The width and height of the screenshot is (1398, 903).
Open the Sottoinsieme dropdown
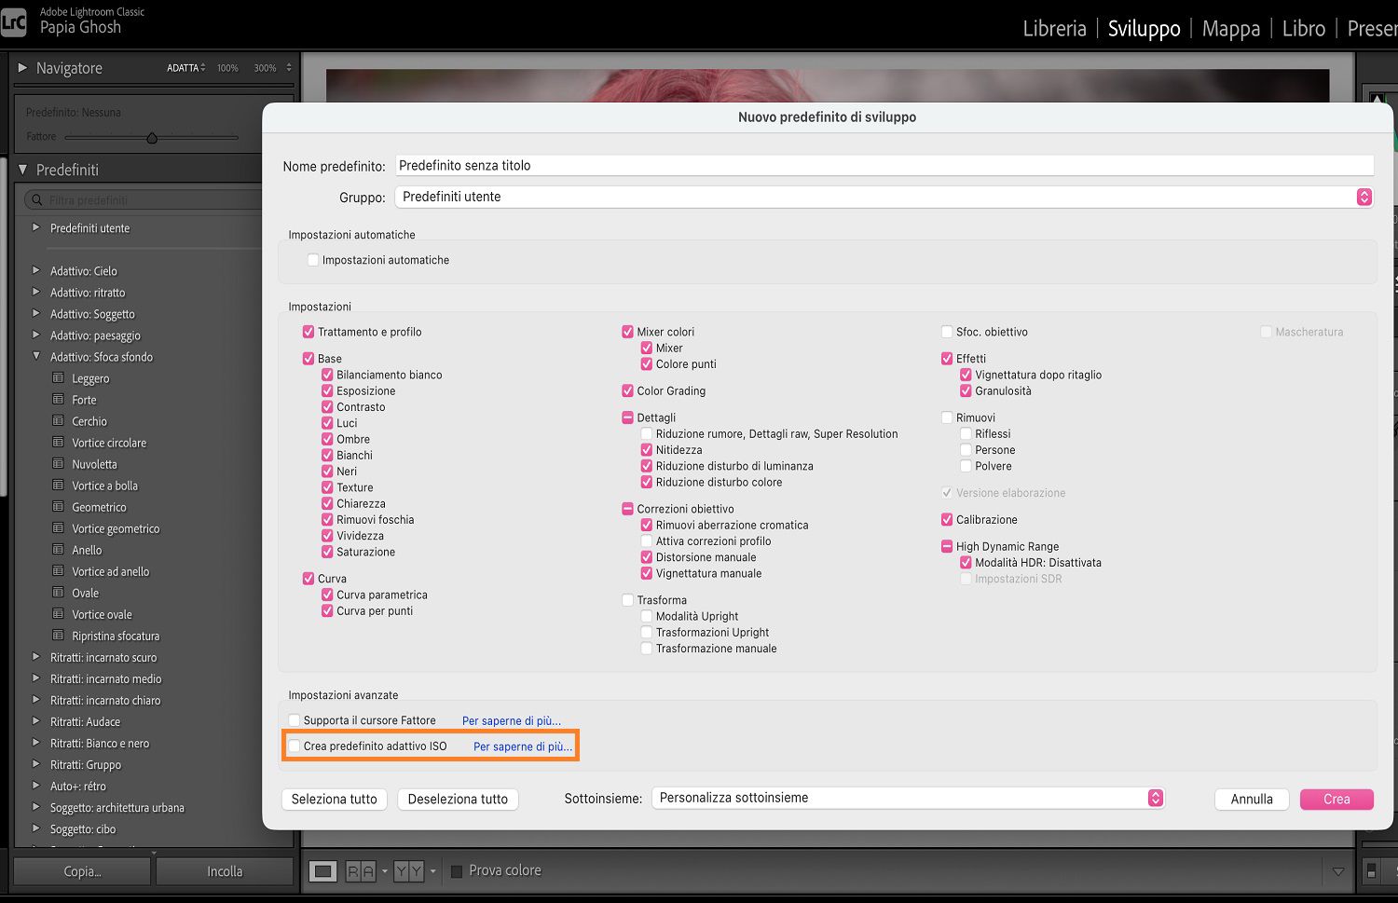click(908, 798)
